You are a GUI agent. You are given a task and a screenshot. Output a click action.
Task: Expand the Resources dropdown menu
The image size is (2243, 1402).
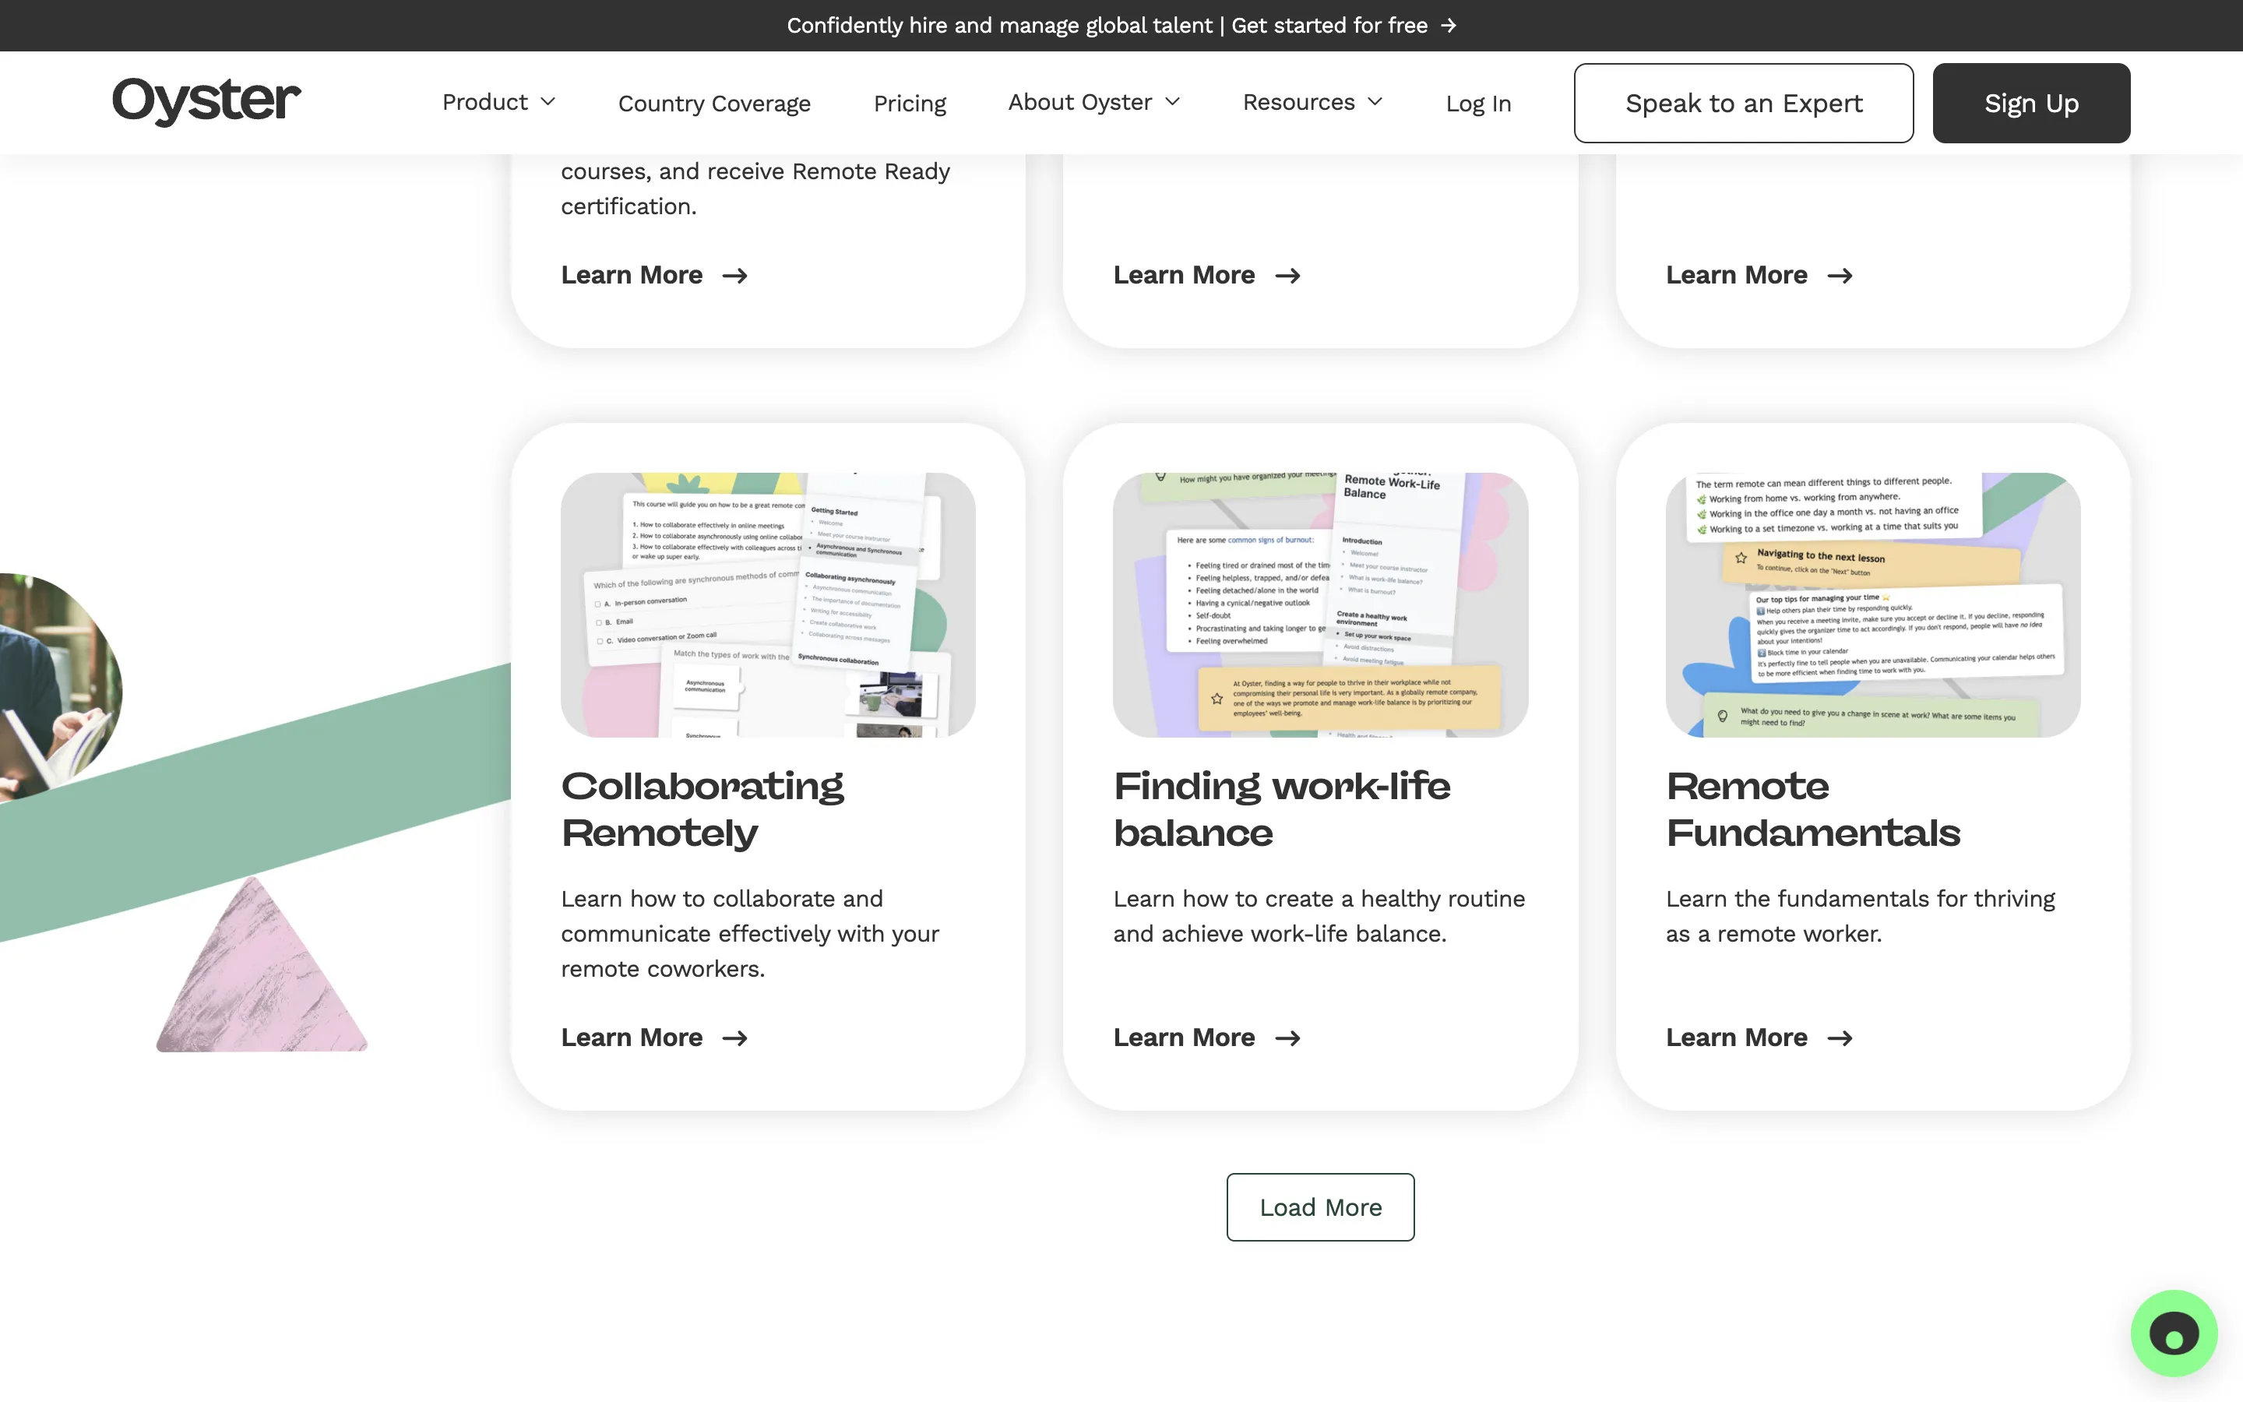tap(1312, 102)
